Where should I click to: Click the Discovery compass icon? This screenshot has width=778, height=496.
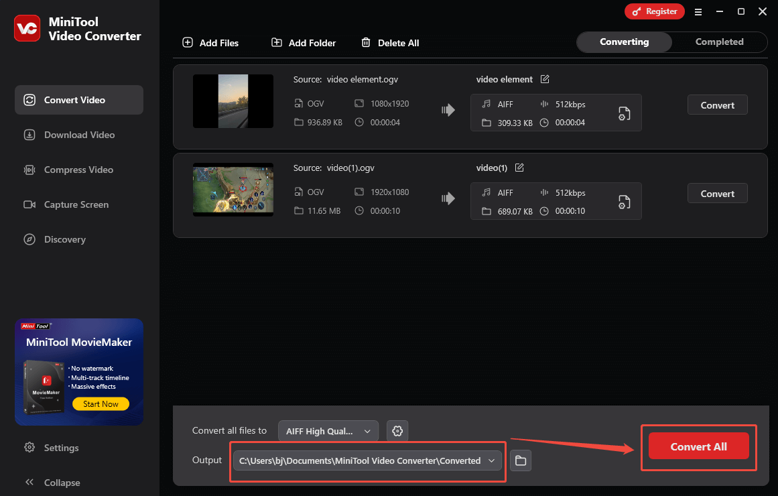29,239
